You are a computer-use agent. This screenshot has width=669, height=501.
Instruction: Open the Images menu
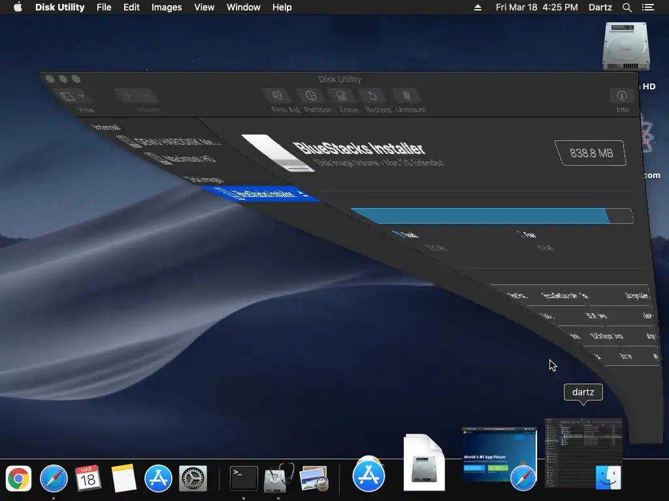pos(167,7)
